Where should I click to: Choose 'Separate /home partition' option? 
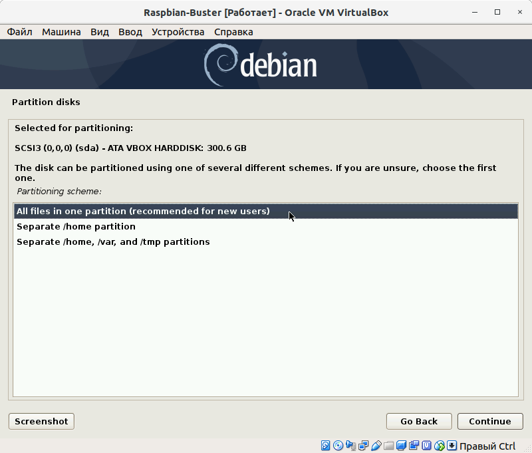(76, 227)
